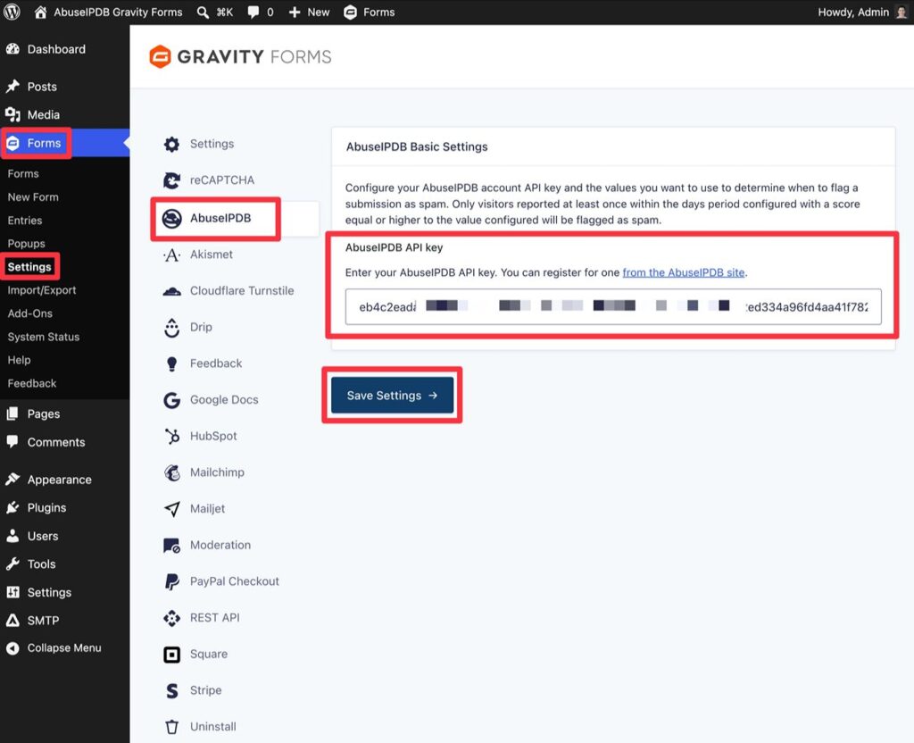Click the gear icon beside Settings tab

pyautogui.click(x=171, y=144)
